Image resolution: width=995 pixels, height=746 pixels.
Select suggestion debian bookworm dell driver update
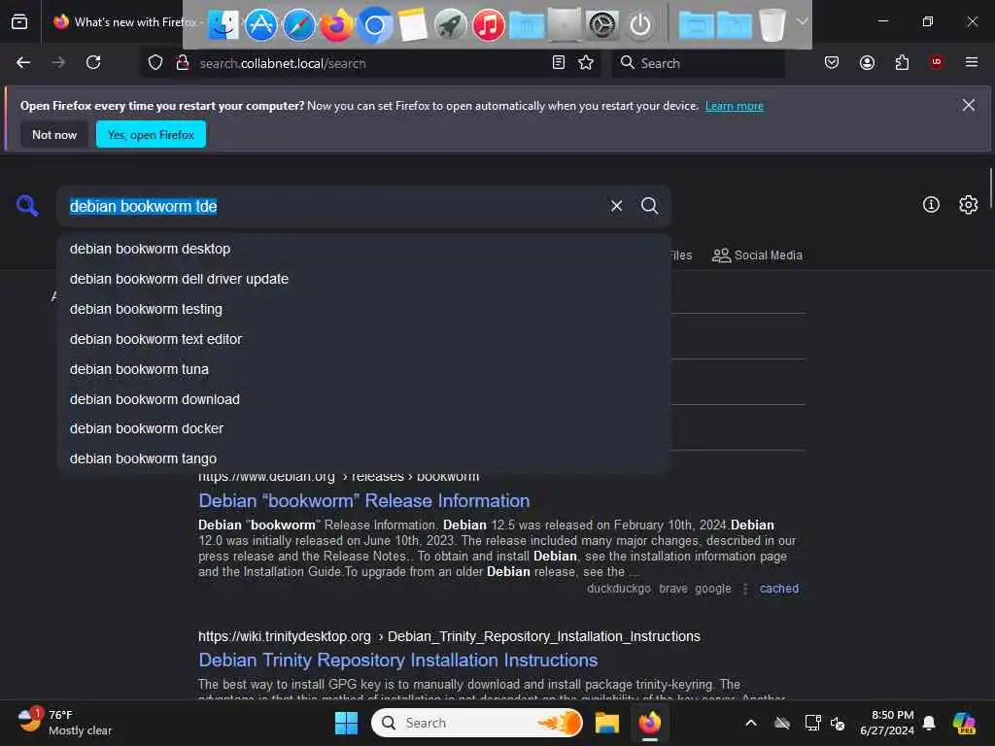tap(363, 279)
